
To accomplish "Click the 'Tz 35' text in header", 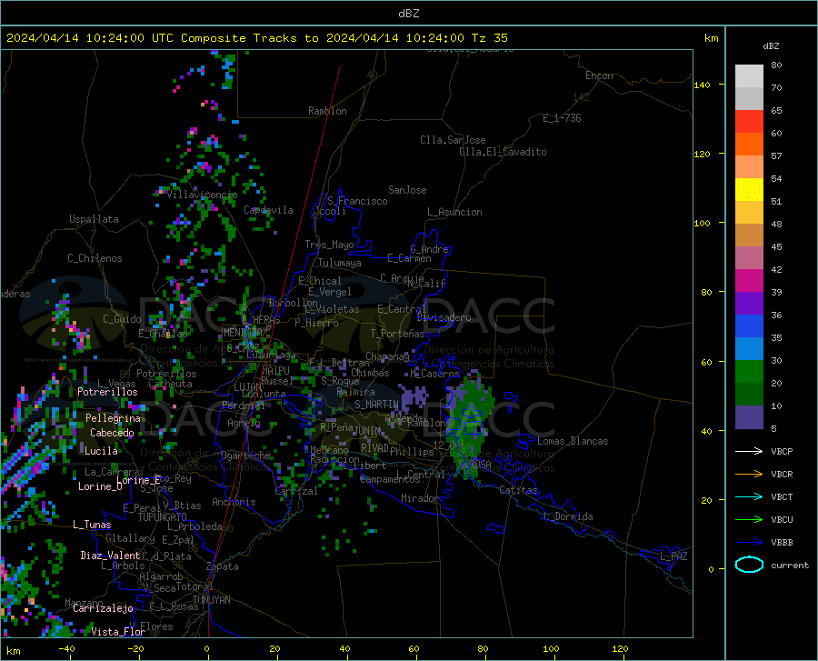I will click(489, 38).
